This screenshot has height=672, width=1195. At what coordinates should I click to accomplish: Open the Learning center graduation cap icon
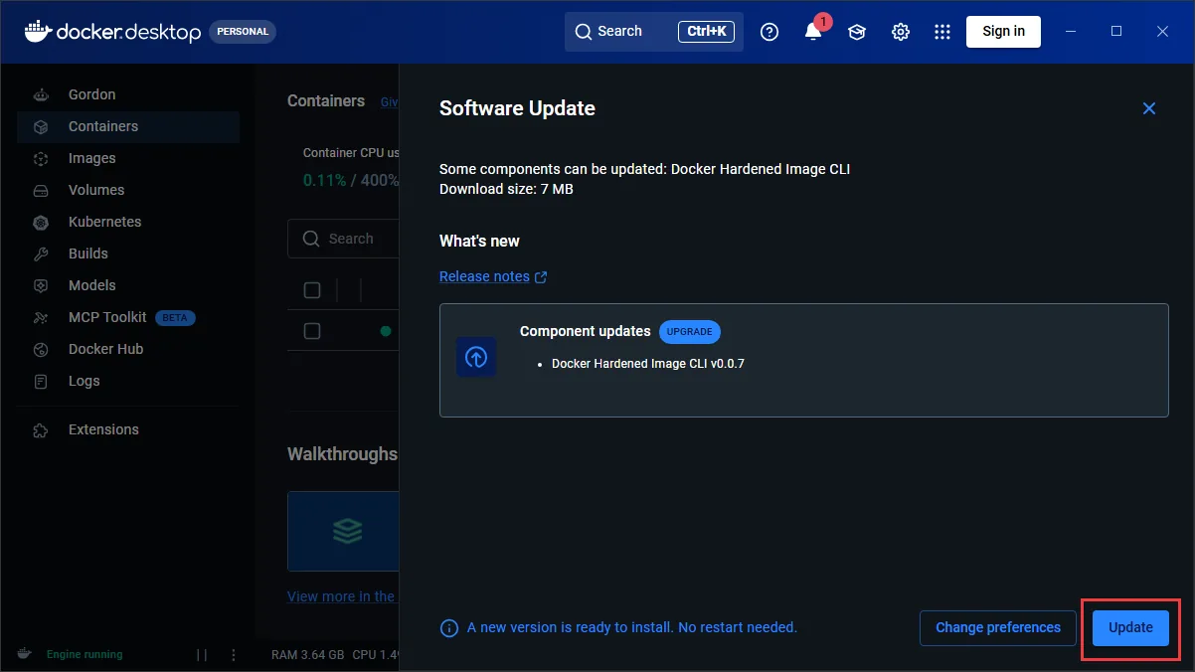coord(857,32)
